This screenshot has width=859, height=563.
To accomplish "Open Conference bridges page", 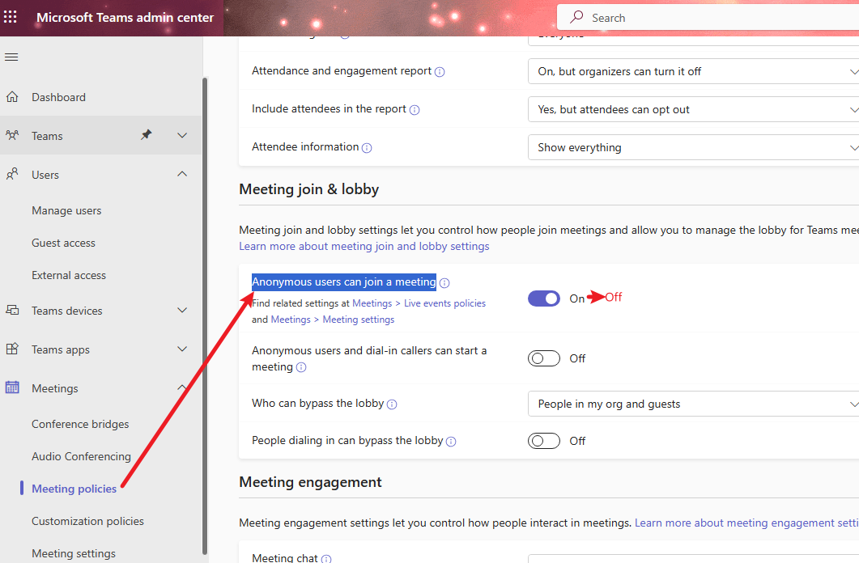I will click(x=80, y=424).
